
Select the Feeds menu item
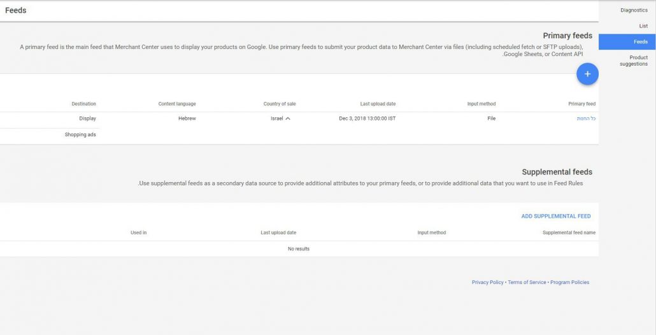[x=627, y=42]
